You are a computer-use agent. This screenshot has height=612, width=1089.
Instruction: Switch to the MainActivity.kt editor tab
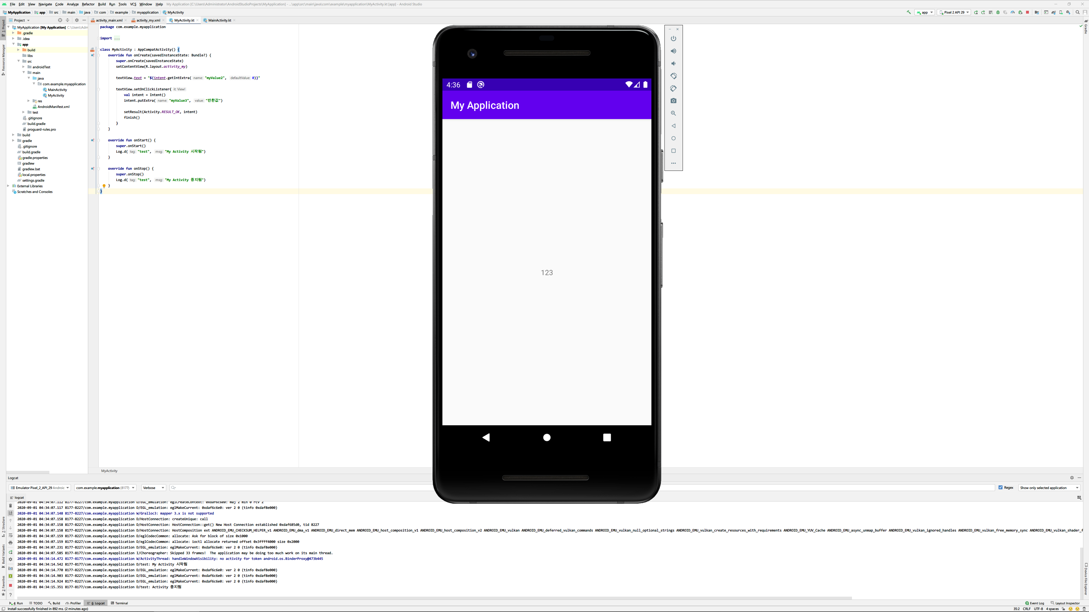pyautogui.click(x=220, y=20)
